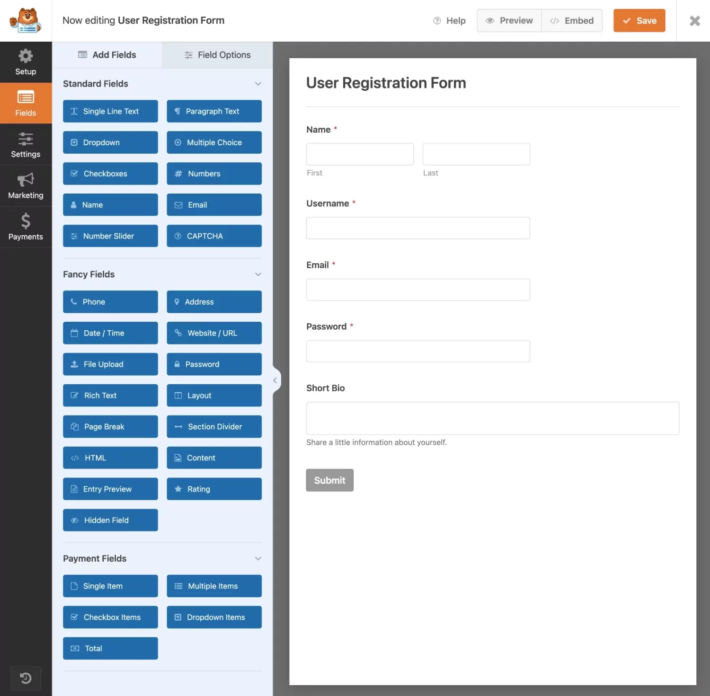Collapse the sidebar panel arrow
This screenshot has height=696, width=710.
(275, 380)
